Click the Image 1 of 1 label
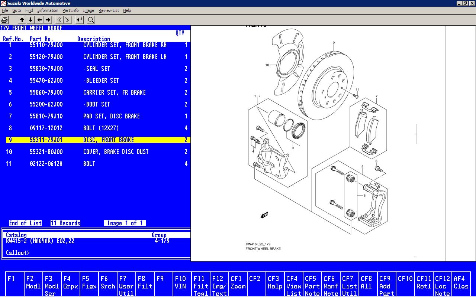The width and height of the screenshot is (476, 297). [x=125, y=223]
